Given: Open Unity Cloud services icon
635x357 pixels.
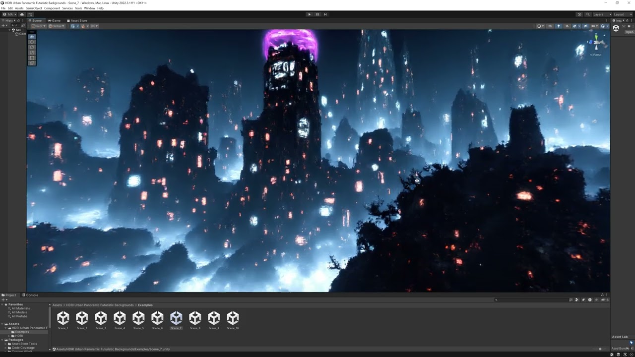Looking at the screenshot, I should click(22, 14).
